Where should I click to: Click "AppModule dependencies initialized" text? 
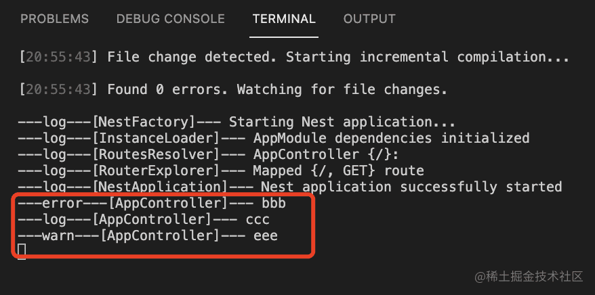click(x=391, y=138)
